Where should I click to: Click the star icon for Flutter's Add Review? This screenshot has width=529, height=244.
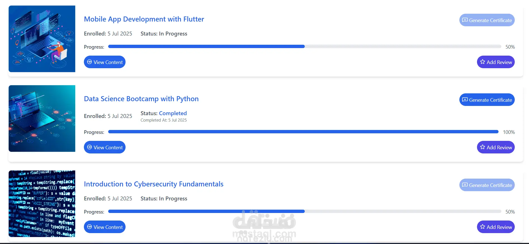click(x=483, y=62)
